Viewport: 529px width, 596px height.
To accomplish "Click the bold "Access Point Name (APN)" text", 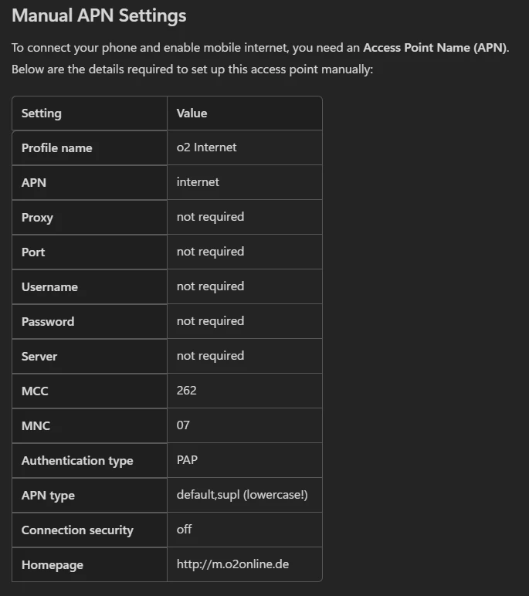I will (435, 48).
